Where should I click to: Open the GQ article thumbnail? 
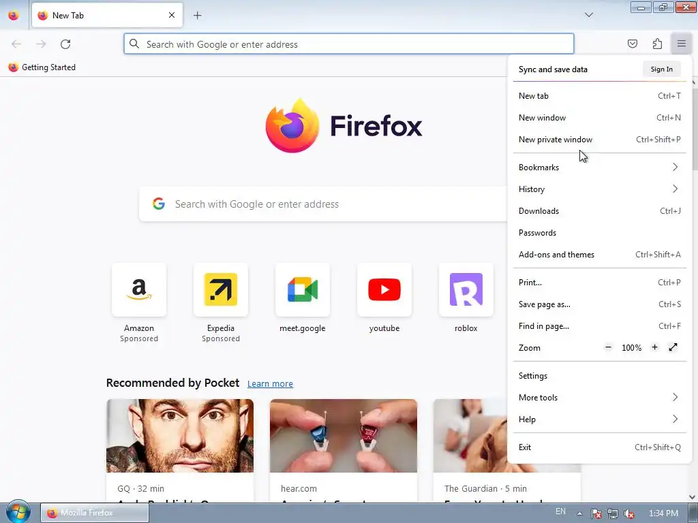click(180, 436)
